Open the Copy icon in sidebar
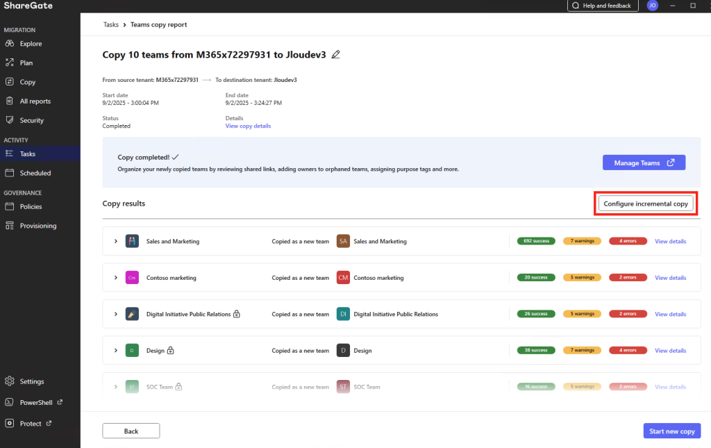Screen dimensions: 711x448 pos(10,82)
